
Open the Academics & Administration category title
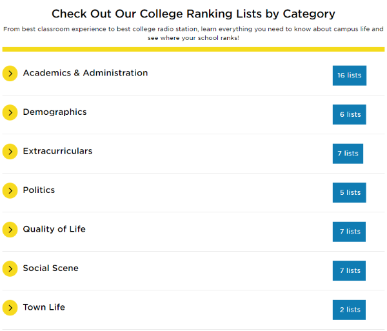(x=85, y=73)
